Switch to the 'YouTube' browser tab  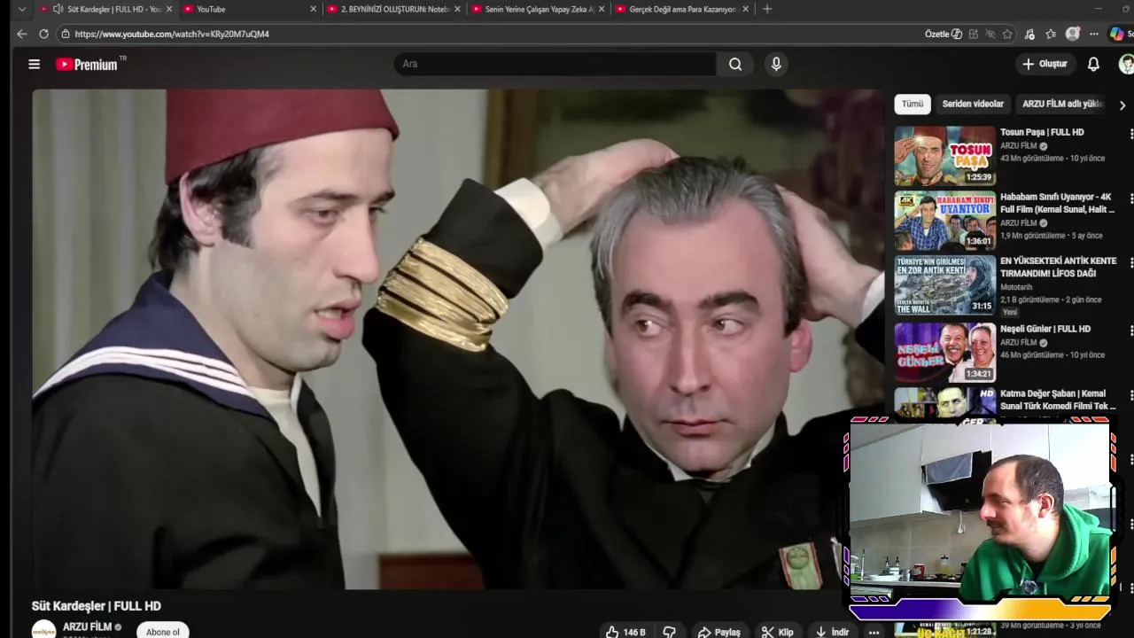[x=250, y=9]
